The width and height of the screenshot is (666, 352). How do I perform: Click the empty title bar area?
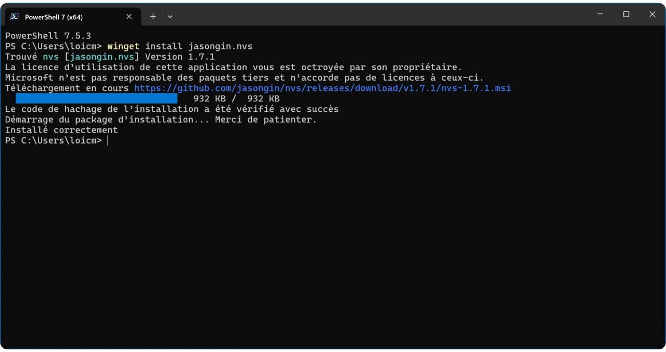[364, 16]
